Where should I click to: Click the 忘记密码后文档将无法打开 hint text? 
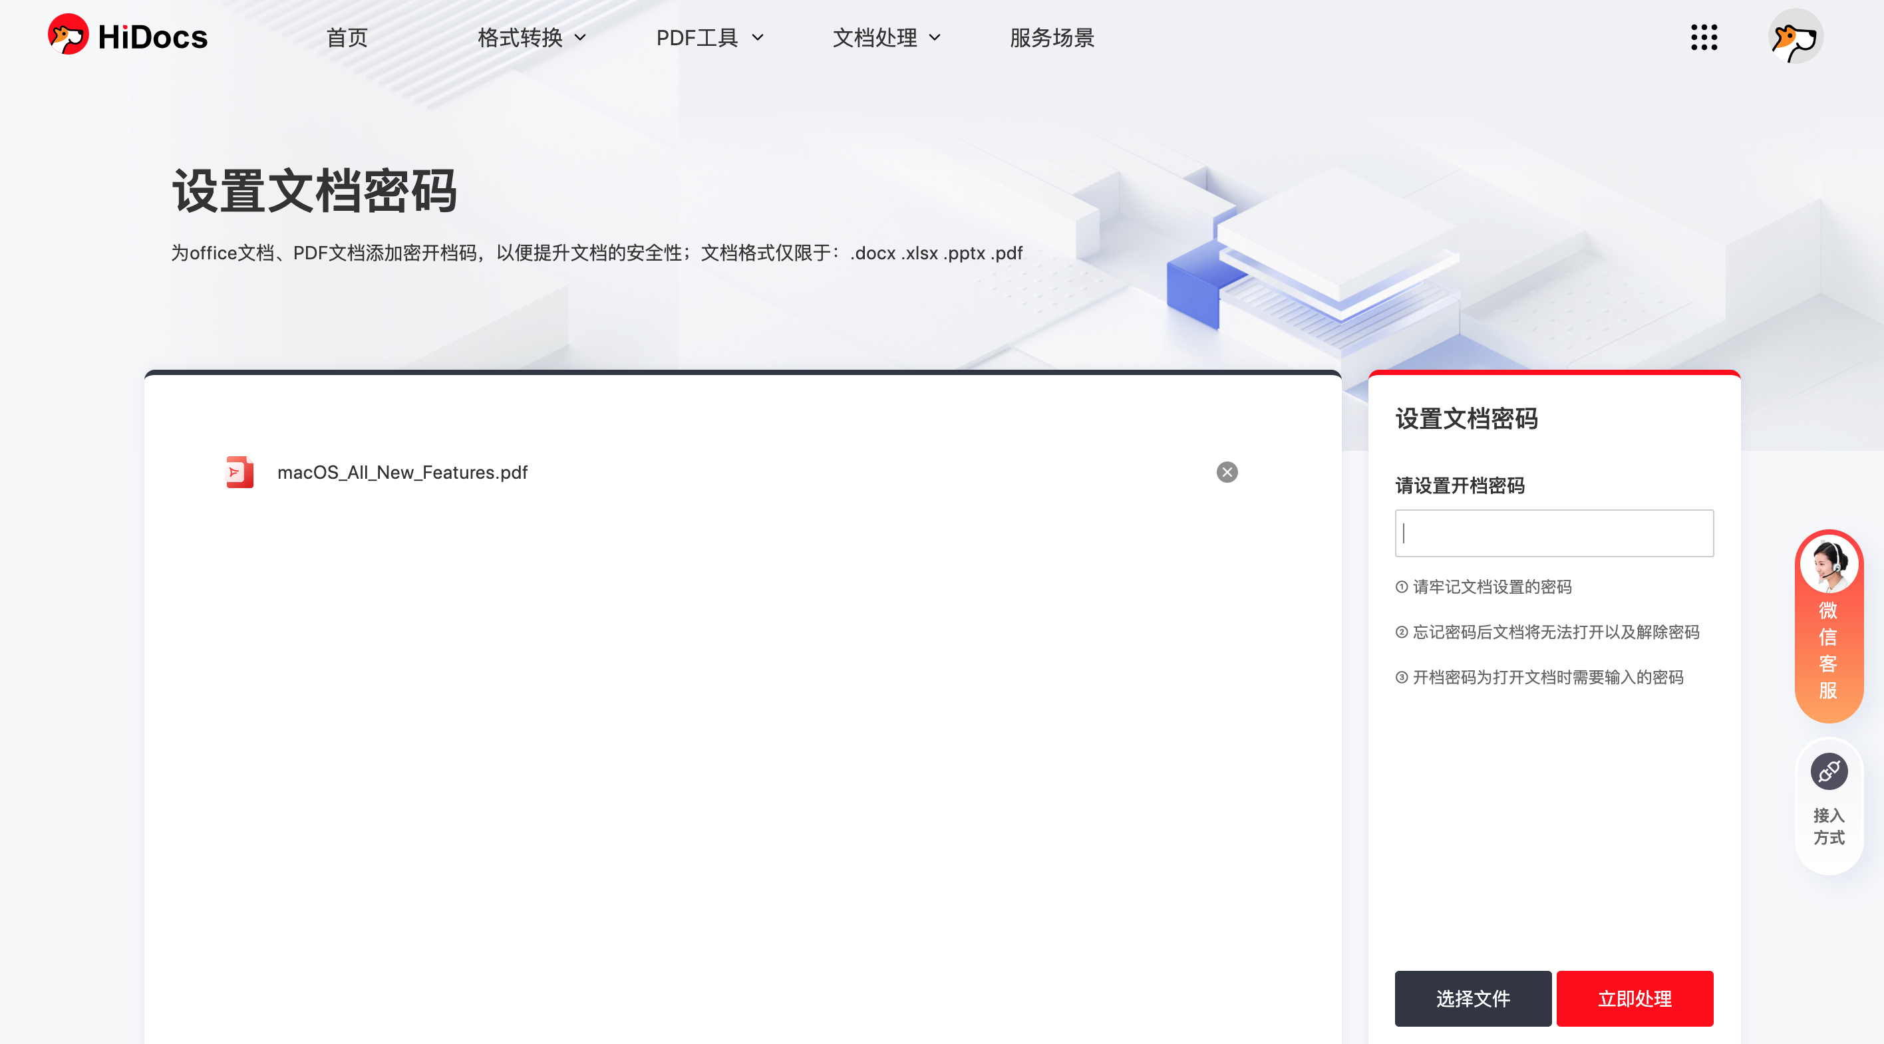(1547, 632)
